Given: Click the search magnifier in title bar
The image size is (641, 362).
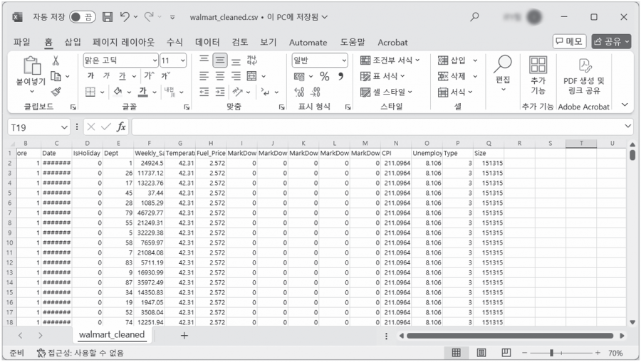Looking at the screenshot, I should [x=474, y=17].
